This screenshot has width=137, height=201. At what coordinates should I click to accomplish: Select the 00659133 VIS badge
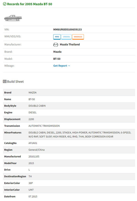tap(78, 37)
